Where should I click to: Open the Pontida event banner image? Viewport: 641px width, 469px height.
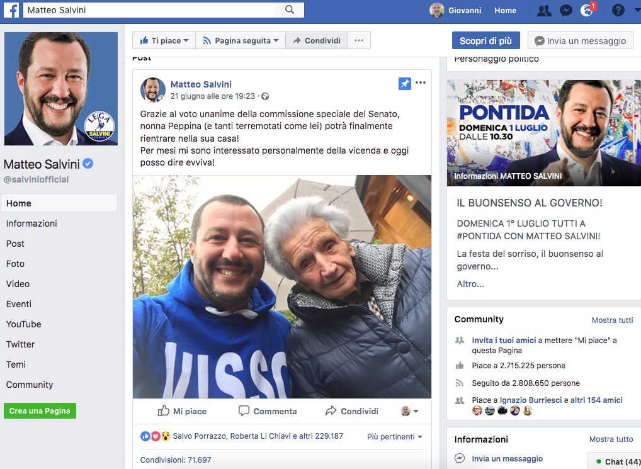point(543,133)
